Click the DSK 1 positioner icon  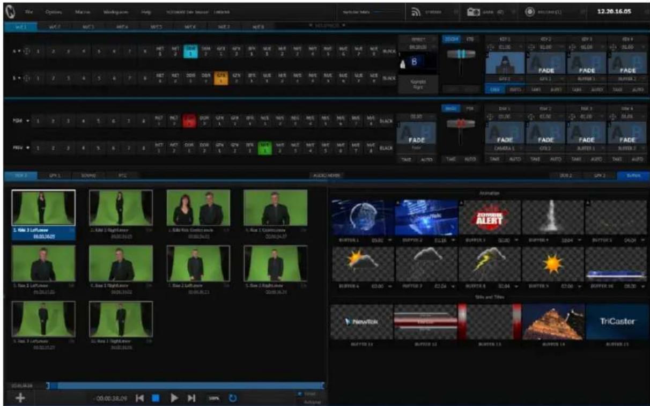(489, 115)
